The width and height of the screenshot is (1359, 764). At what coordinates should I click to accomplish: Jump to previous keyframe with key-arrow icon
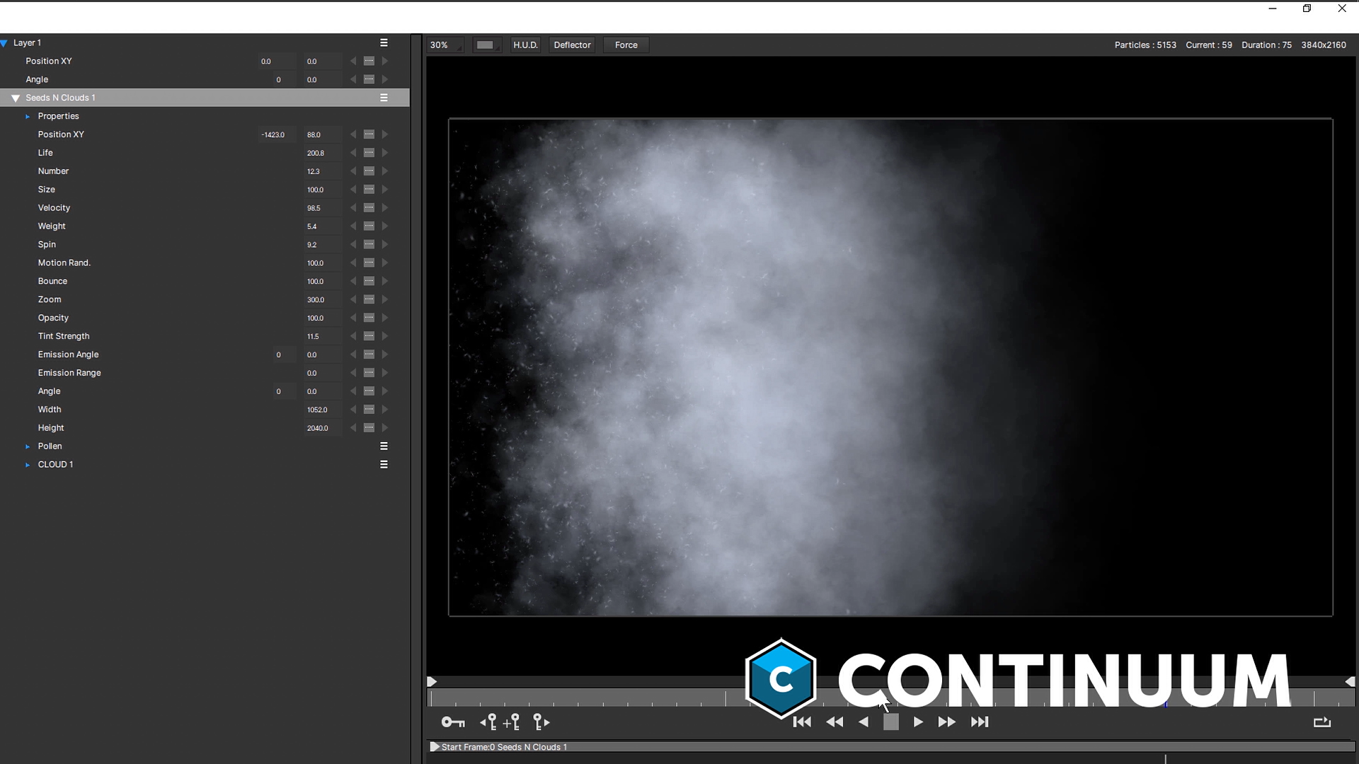coord(488,722)
